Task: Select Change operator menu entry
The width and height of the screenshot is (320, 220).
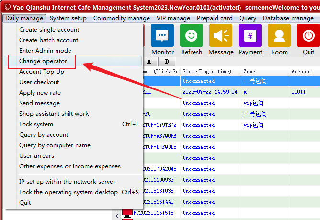Action: 43,61
